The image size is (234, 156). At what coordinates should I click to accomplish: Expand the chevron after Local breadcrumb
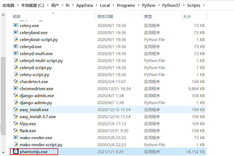(113, 5)
